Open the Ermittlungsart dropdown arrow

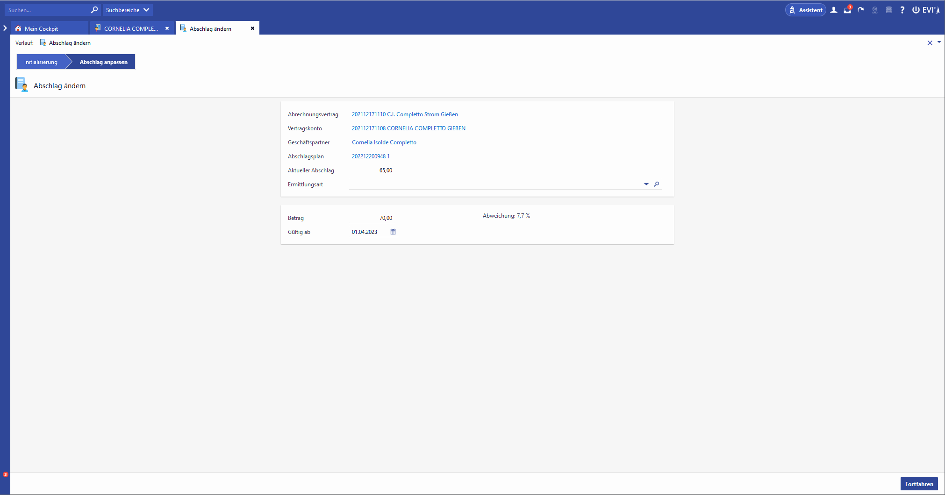pos(646,184)
